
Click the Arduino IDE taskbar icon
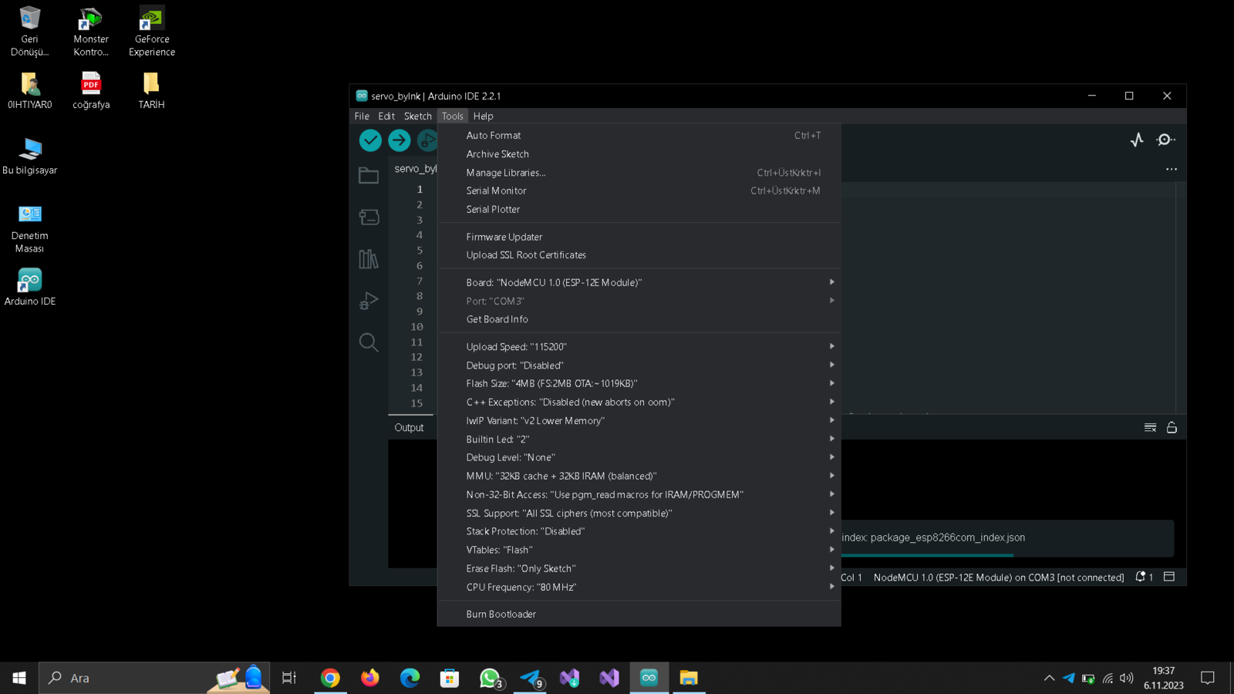point(649,678)
